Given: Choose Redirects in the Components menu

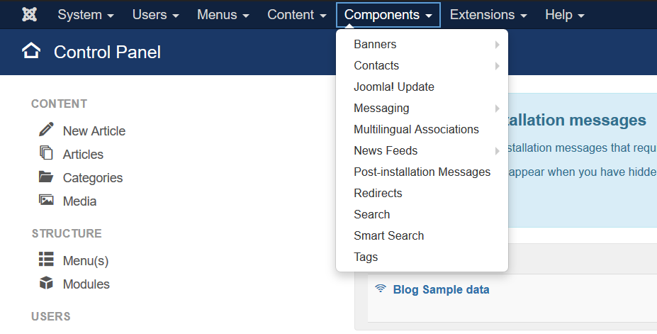Looking at the screenshot, I should click(x=378, y=193).
